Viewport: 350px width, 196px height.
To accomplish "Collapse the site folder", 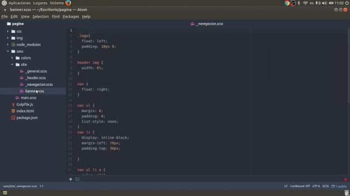I will point(12,64).
